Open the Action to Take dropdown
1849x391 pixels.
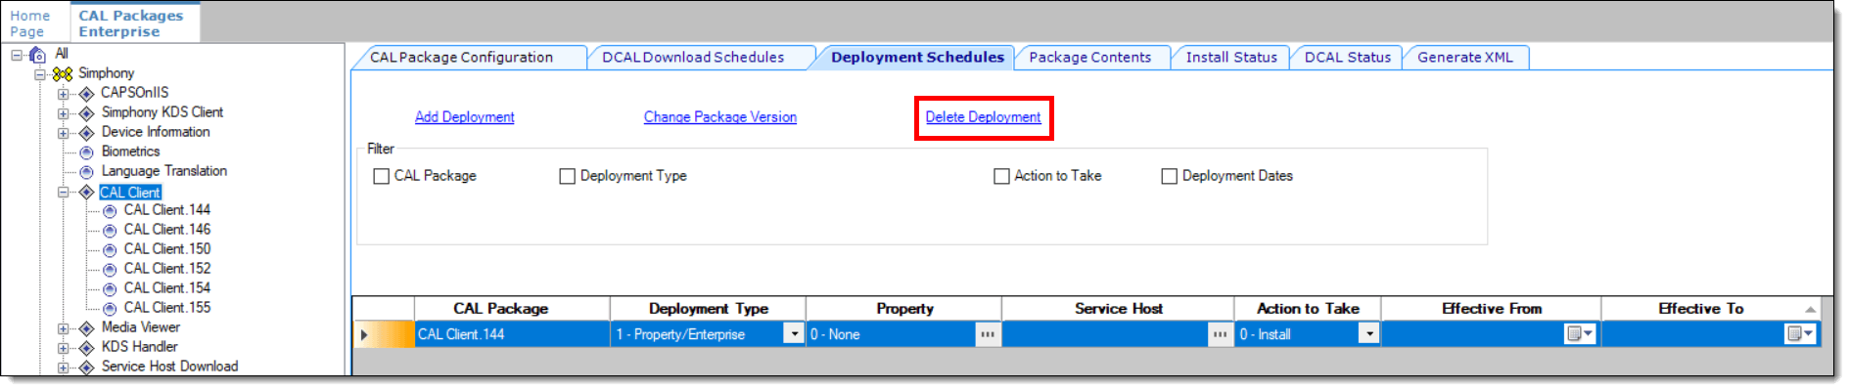[1369, 334]
